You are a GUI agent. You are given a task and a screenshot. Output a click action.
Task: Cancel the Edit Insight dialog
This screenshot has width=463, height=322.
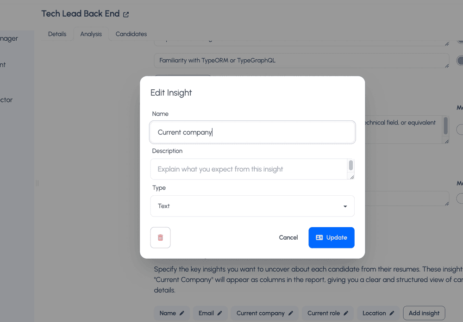point(288,237)
